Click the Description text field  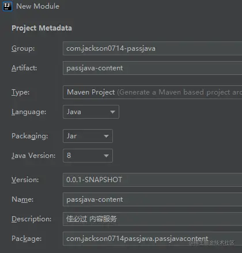[153, 219]
